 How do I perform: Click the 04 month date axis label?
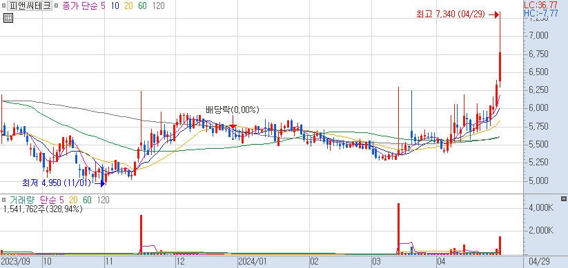coord(441,261)
